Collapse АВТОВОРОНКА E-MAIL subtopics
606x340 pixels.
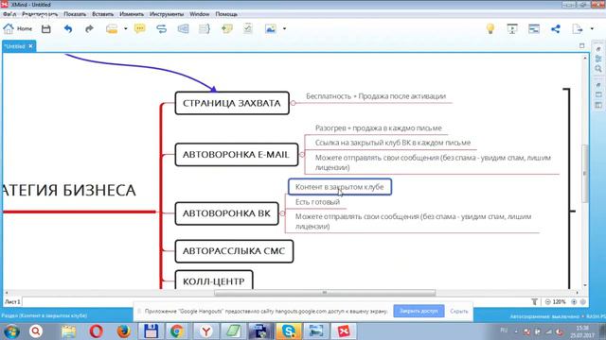302,155
